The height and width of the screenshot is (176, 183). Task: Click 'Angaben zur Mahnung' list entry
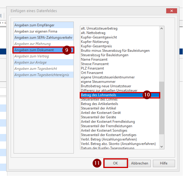point(32,44)
